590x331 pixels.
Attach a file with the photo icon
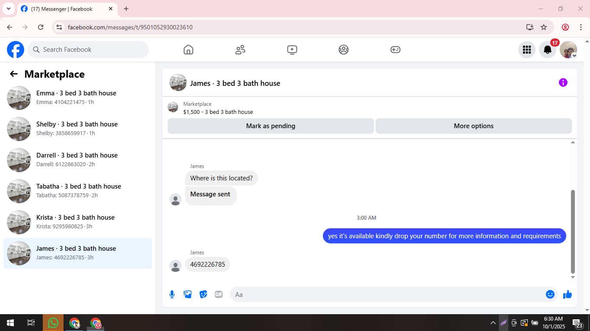click(x=188, y=294)
